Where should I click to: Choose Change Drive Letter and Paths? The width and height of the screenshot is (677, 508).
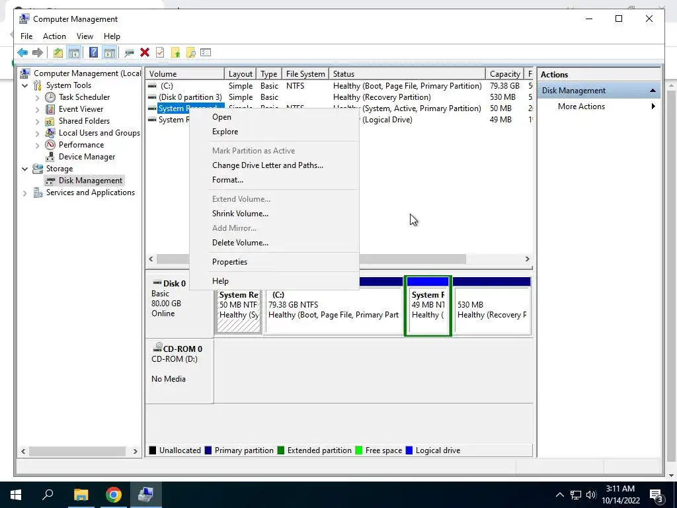pos(274,165)
